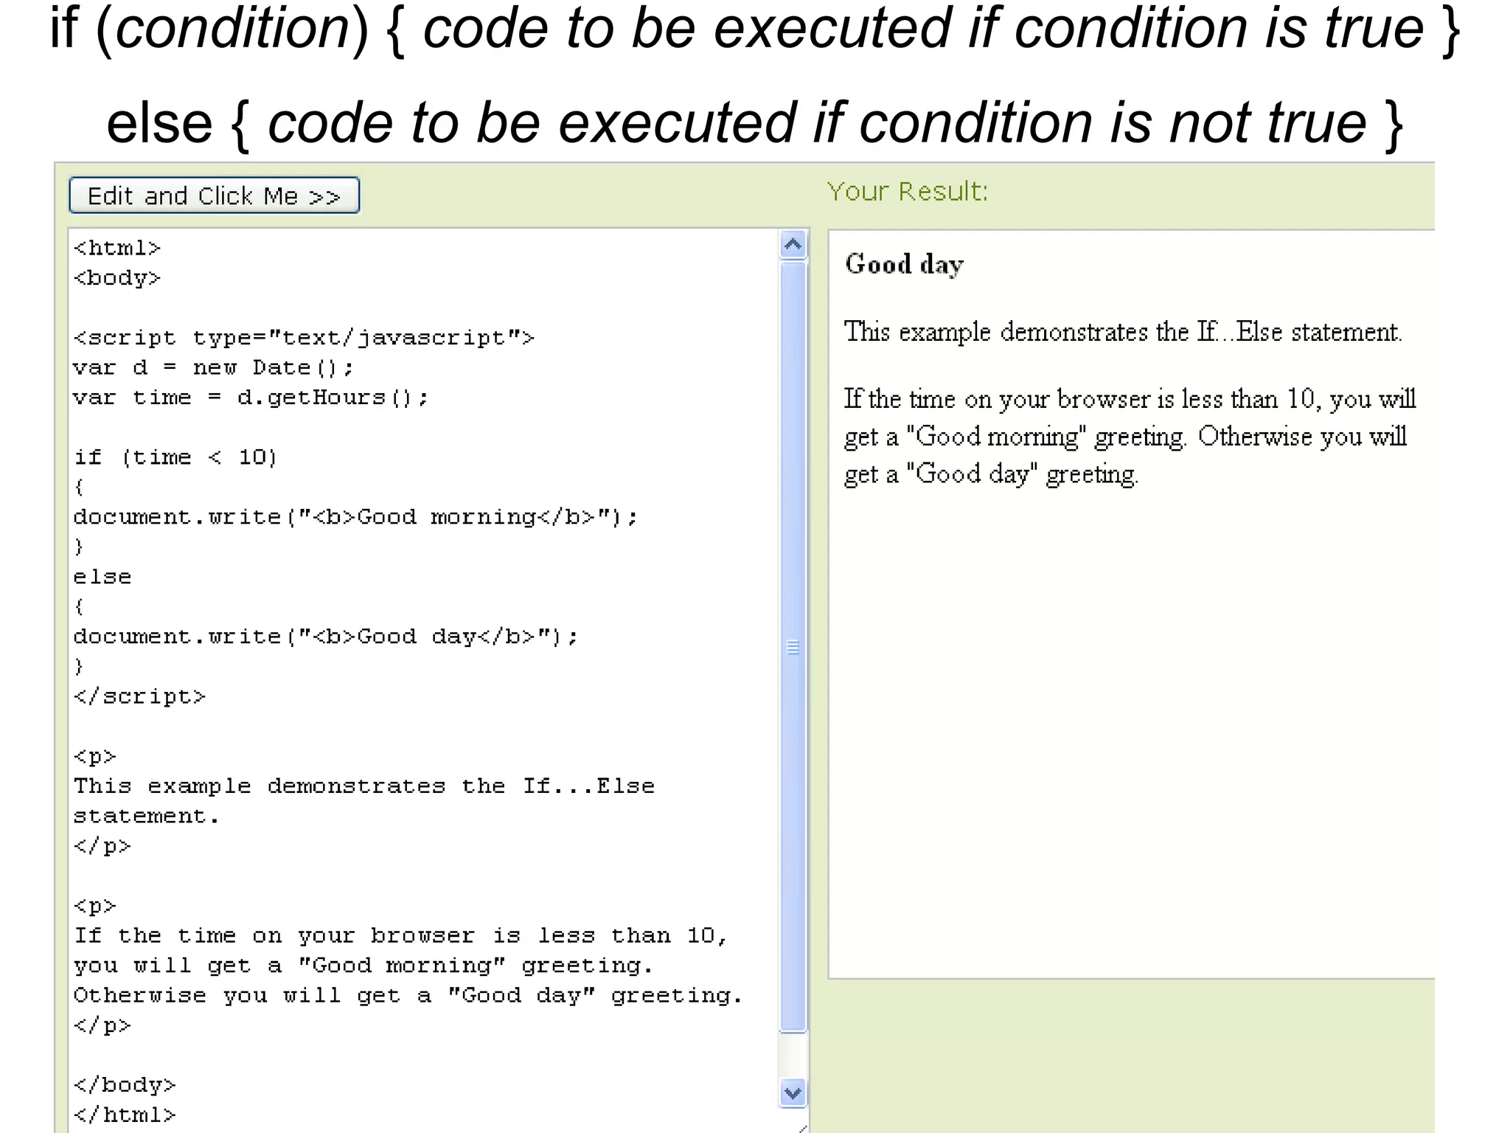The height and width of the screenshot is (1133, 1510).
Task: Click the code editor scrollbar down arrow
Action: click(793, 1092)
